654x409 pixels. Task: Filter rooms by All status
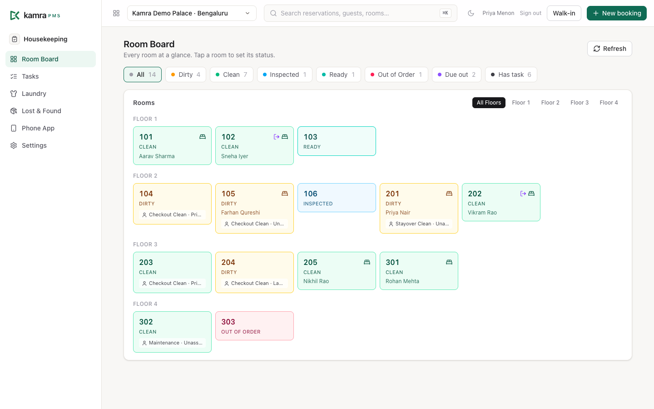point(143,75)
